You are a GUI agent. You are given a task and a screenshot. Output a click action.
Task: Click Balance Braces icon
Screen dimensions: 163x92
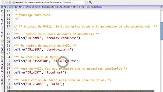click(x=2, y=36)
